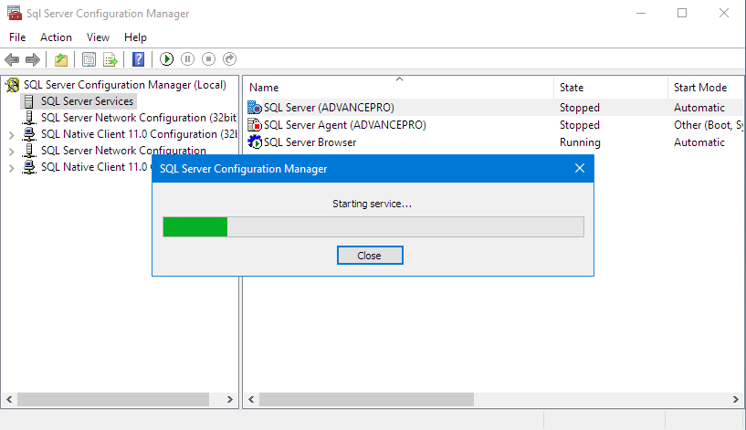Click the Start Service play icon
746x430 pixels.
(x=166, y=59)
